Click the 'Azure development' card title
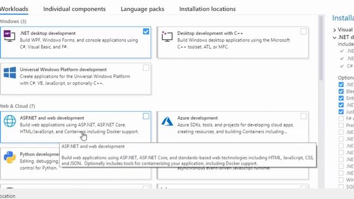The image size is (354, 199). [197, 118]
